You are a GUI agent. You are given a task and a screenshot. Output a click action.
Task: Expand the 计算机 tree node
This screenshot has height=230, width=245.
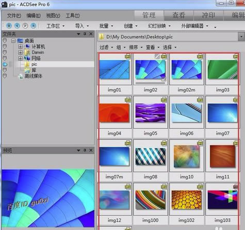20,46
